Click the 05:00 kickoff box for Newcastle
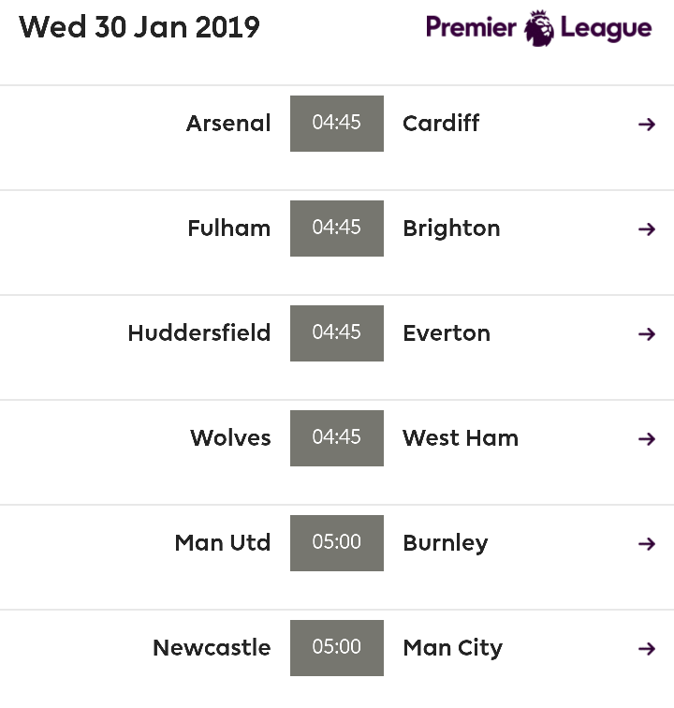The height and width of the screenshot is (708, 674). pos(337,648)
